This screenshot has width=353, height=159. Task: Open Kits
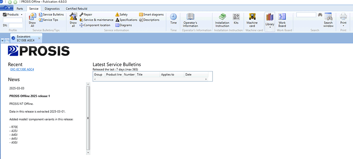click(236, 20)
